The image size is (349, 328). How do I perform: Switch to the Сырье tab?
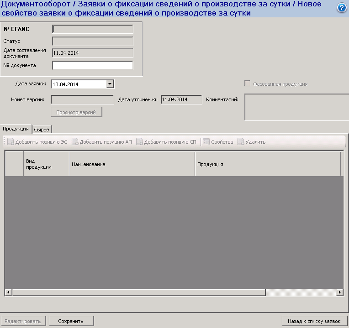42,130
